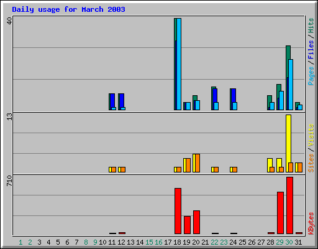Click the orange Sites bar for day 11

point(114,169)
